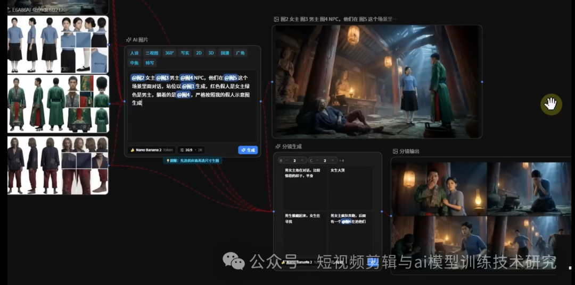Toggle the 特写 lens tag
575x285 pixels.
pyautogui.click(x=150, y=63)
